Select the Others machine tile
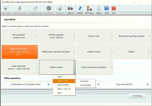Screen dimensions: 152x106 (131, 52)
